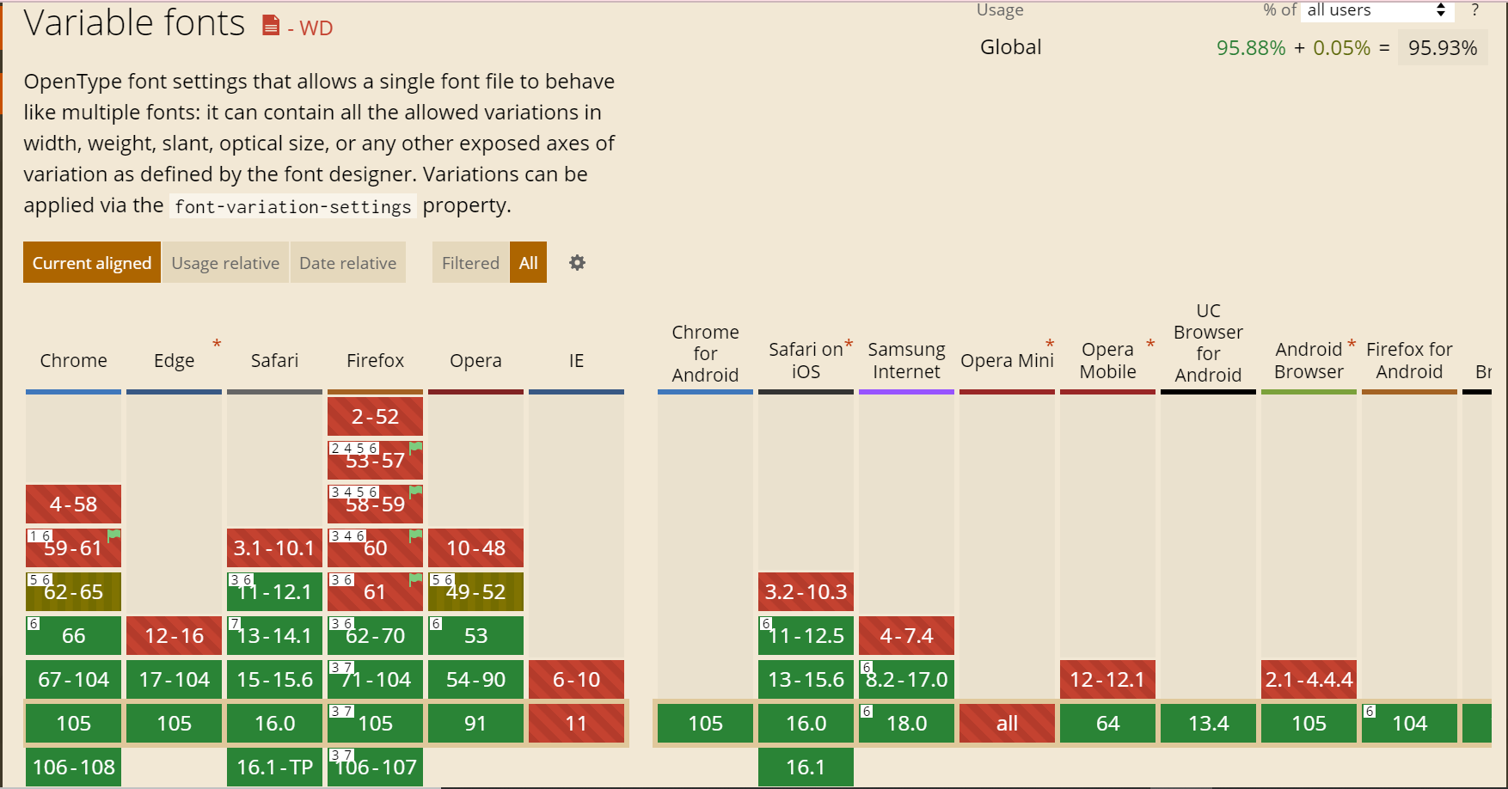Select the All option

(x=529, y=263)
